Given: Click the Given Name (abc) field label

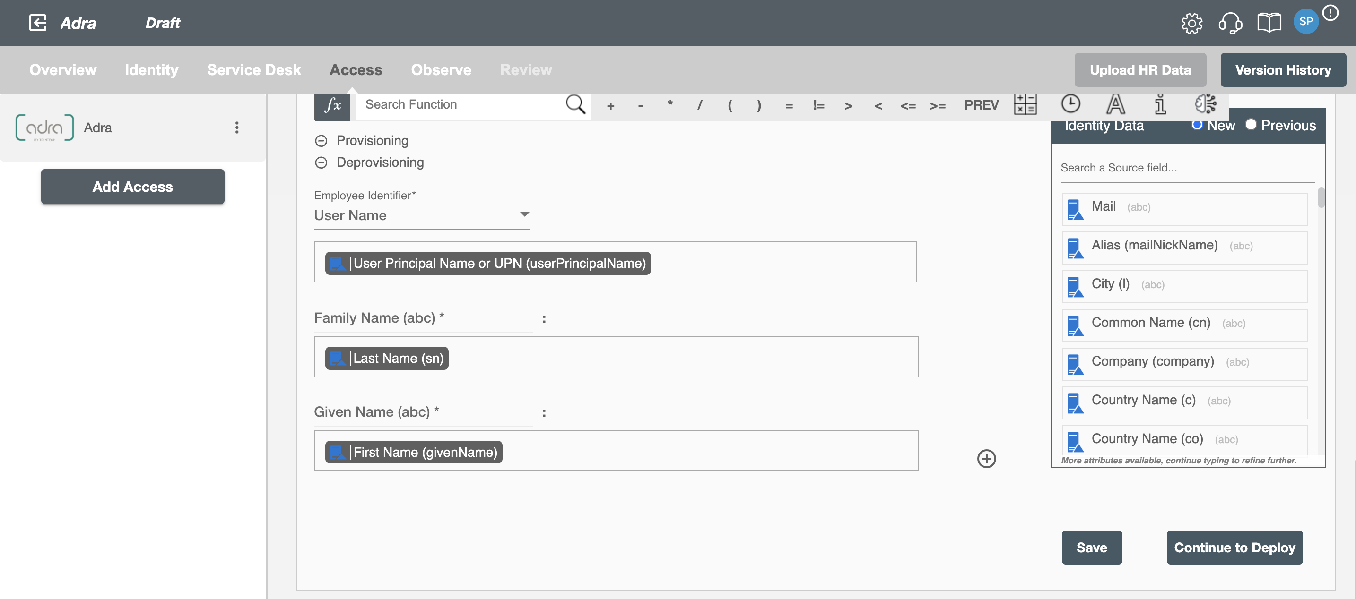Looking at the screenshot, I should point(376,412).
